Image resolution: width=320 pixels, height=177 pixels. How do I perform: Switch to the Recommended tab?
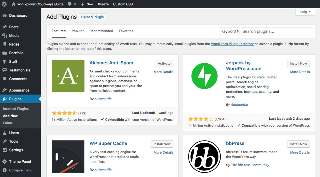tap(101, 31)
